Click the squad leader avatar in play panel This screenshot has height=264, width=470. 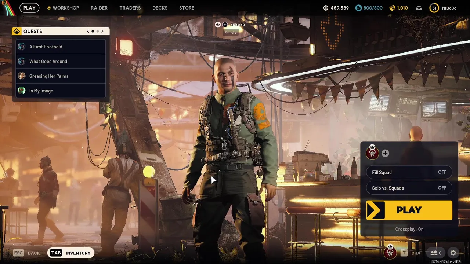[372, 153]
